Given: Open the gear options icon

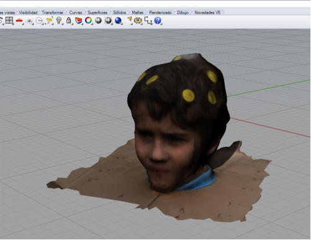Looking at the screenshot, I should tap(138, 20).
